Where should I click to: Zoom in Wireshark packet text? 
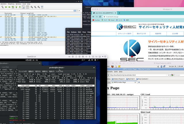(32, 7)
